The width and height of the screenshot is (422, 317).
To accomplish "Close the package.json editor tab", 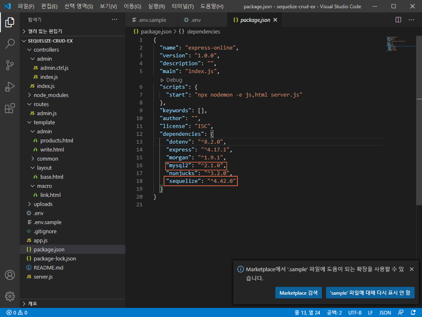I will tap(275, 20).
